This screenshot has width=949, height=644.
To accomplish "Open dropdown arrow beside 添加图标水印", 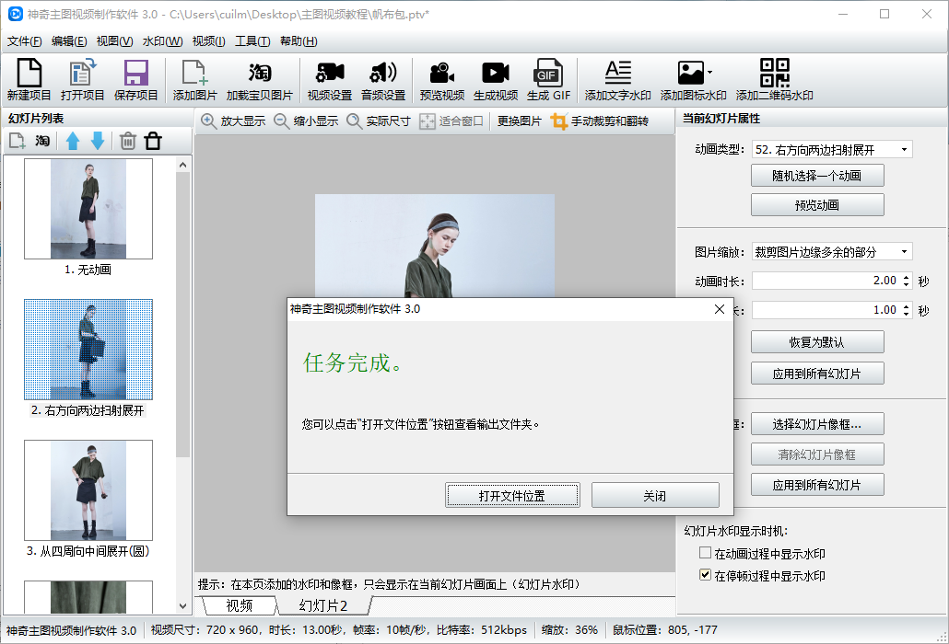I will coord(710,72).
